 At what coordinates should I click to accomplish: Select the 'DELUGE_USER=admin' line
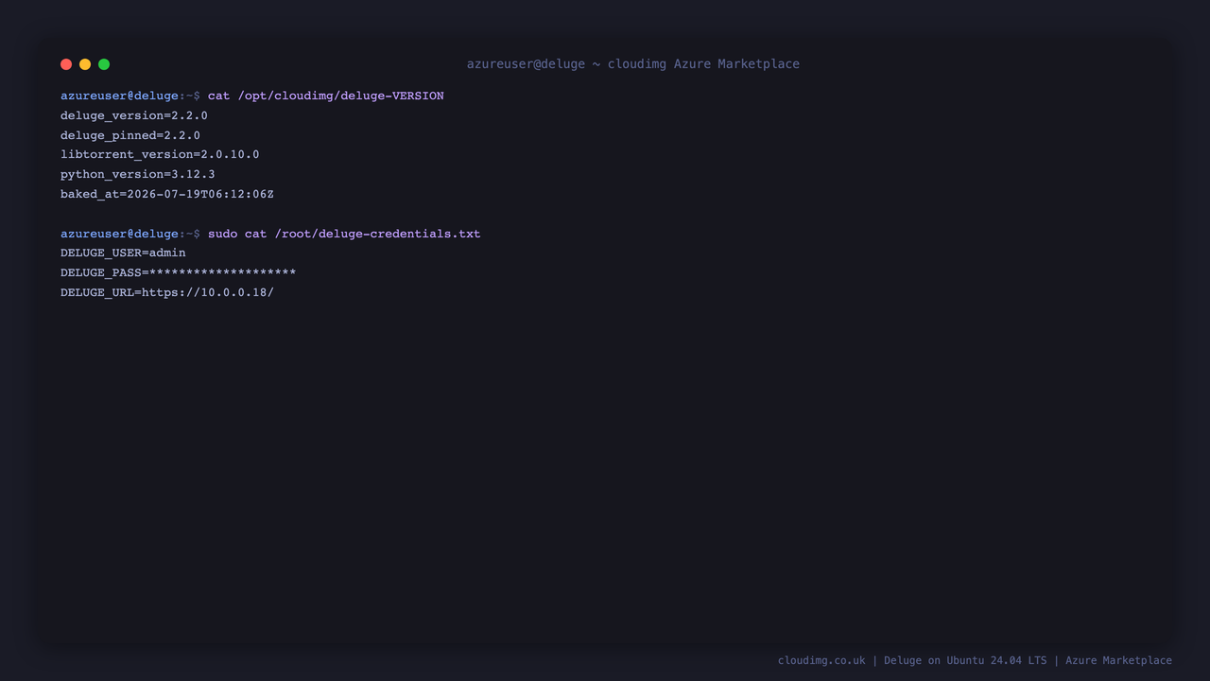(123, 253)
